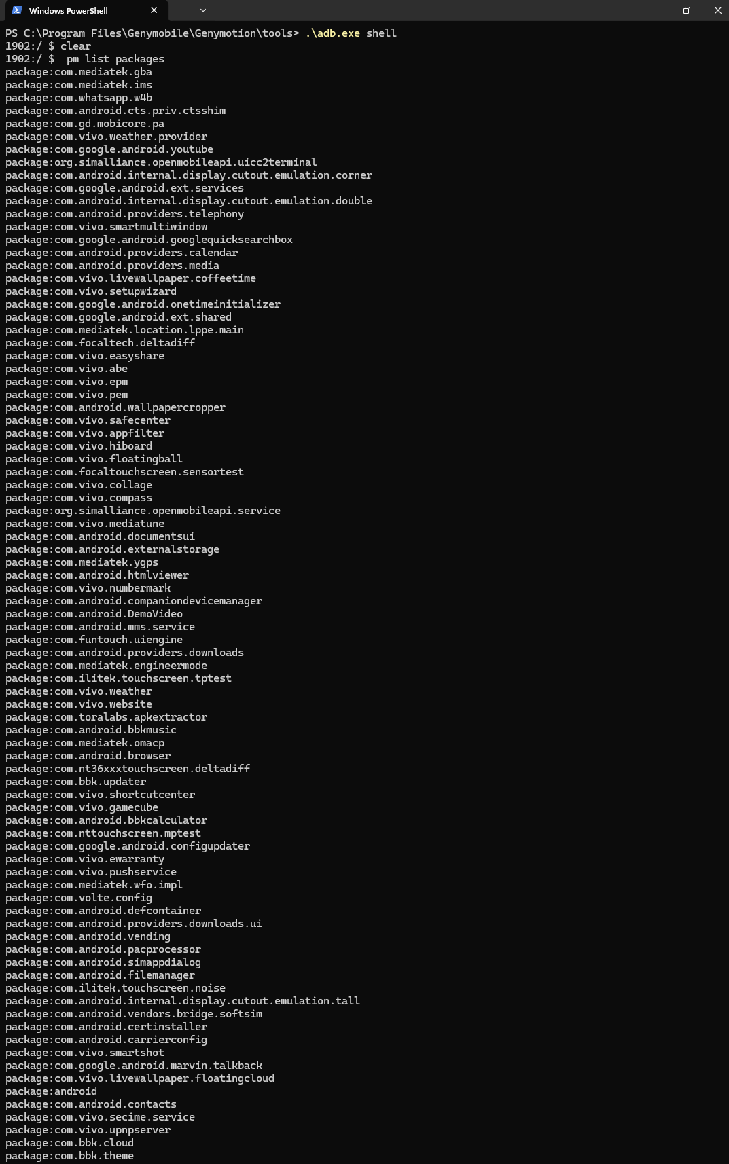The height and width of the screenshot is (1164, 729).
Task: Close the terminal window
Action: 717,10
